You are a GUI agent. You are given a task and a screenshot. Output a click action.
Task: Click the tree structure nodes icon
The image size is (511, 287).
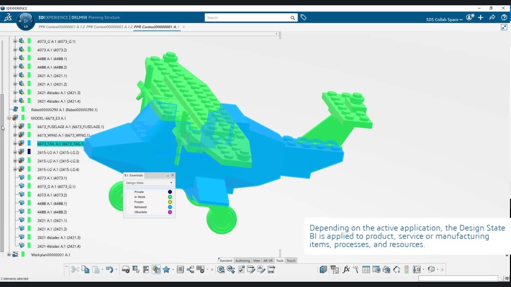[x=191, y=269]
